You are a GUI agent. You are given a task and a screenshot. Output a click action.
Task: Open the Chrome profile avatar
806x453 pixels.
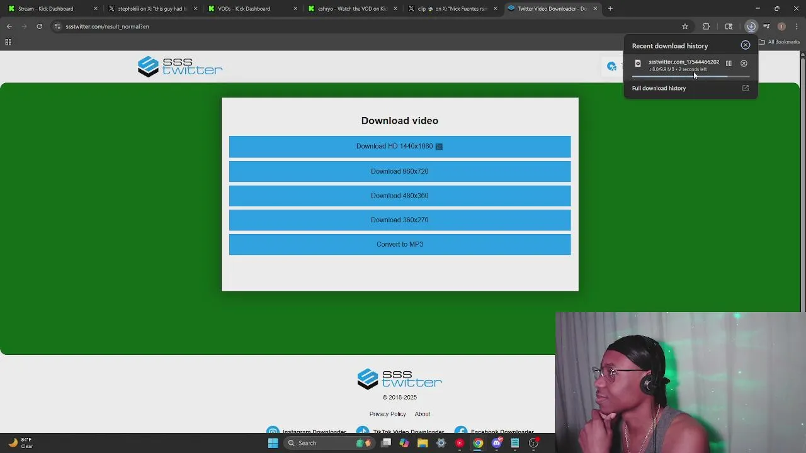pos(781,26)
